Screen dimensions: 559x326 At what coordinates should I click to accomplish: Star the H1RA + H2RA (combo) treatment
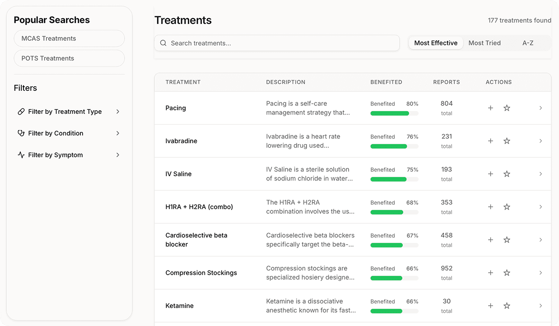click(507, 207)
